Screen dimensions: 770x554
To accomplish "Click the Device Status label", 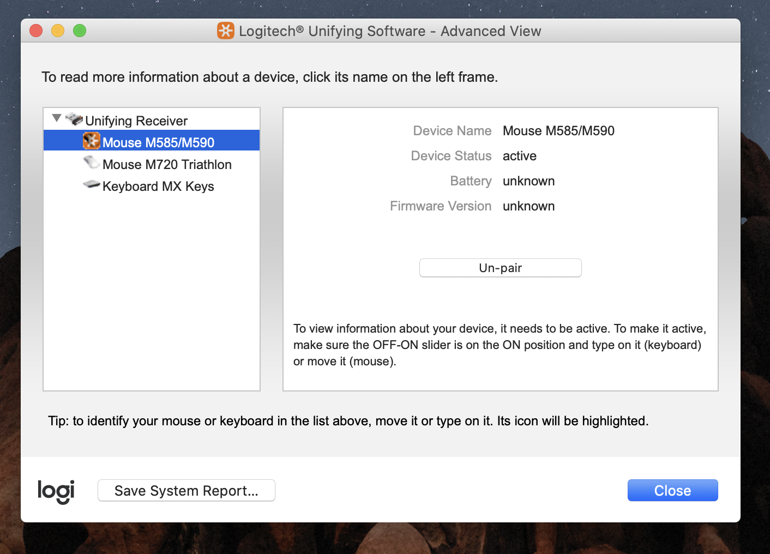I will pyautogui.click(x=451, y=156).
